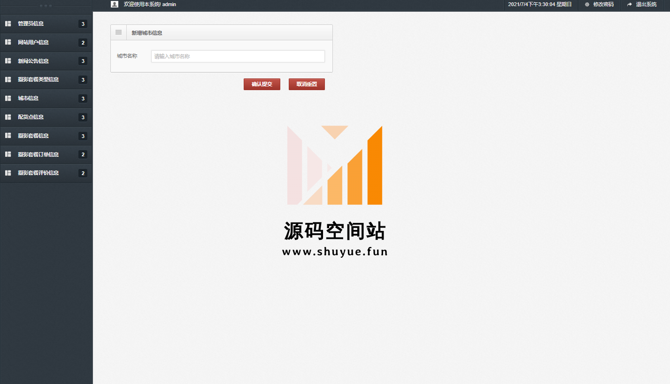The image size is (670, 384).
Task: Click the badge 3 on 新闻公告信息 row
Action: (83, 61)
